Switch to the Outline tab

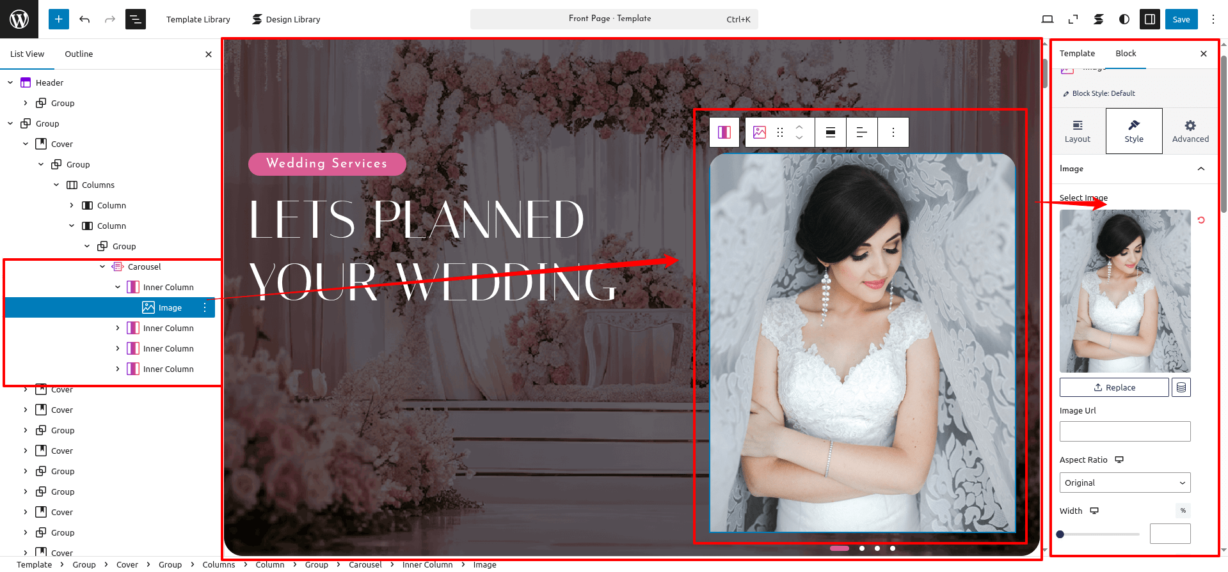tap(79, 54)
